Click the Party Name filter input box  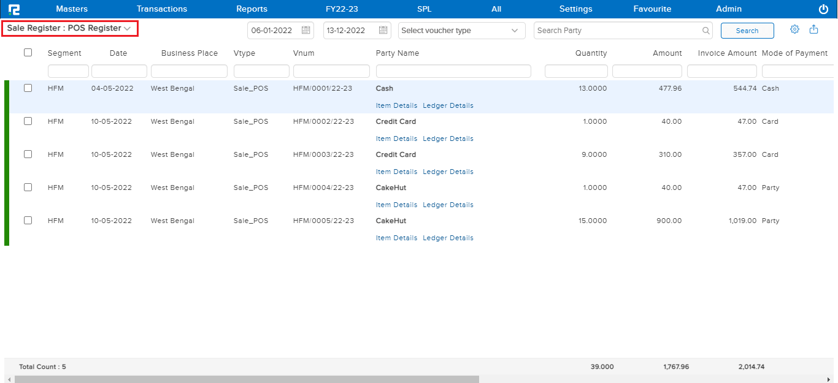point(453,70)
